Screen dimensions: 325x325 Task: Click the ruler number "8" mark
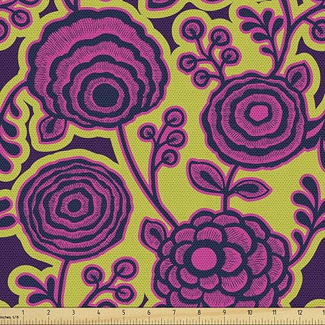(199, 312)
